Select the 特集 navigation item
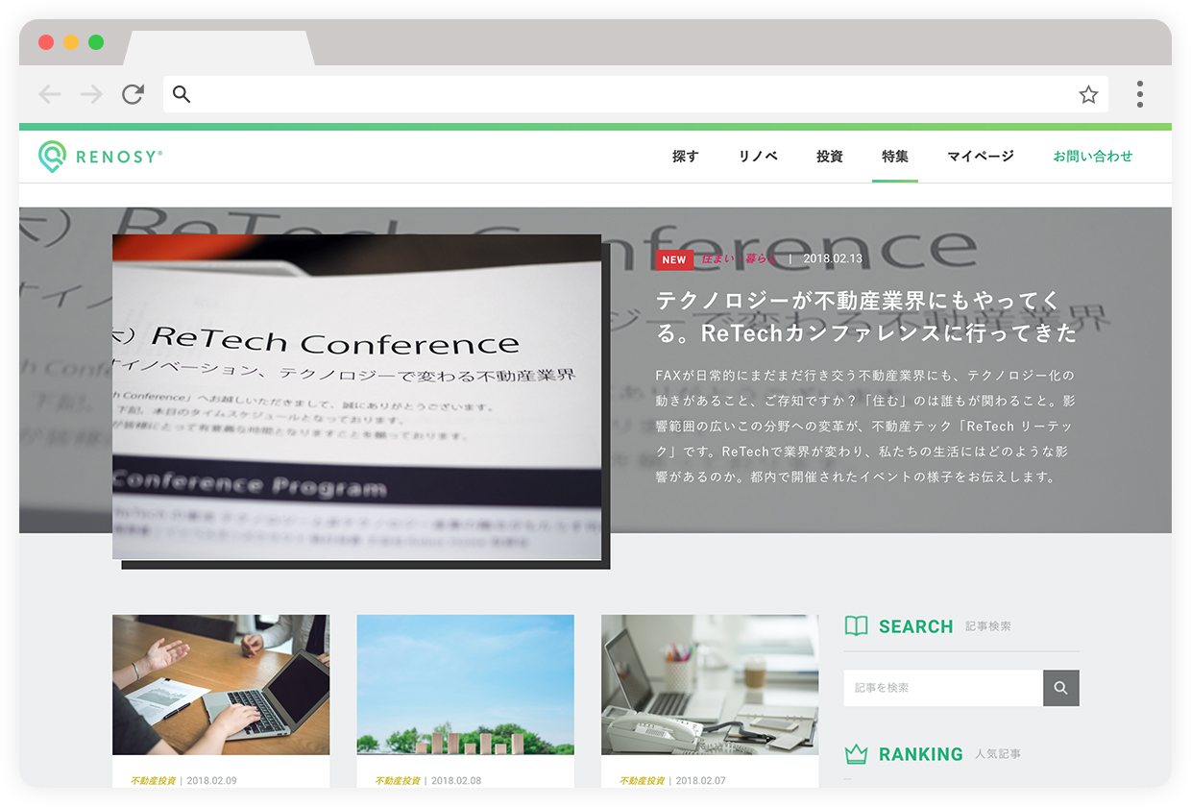1191x807 pixels. coord(895,157)
